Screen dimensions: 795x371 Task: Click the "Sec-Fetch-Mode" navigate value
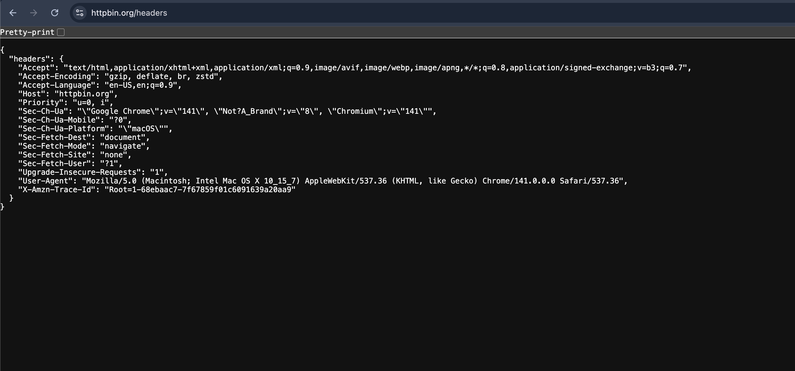click(122, 146)
